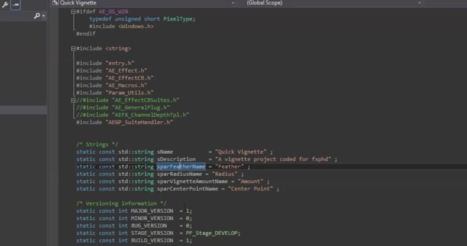Click the "Param_Utils.h" include string
This screenshot has height=246, width=467.
[130, 93]
